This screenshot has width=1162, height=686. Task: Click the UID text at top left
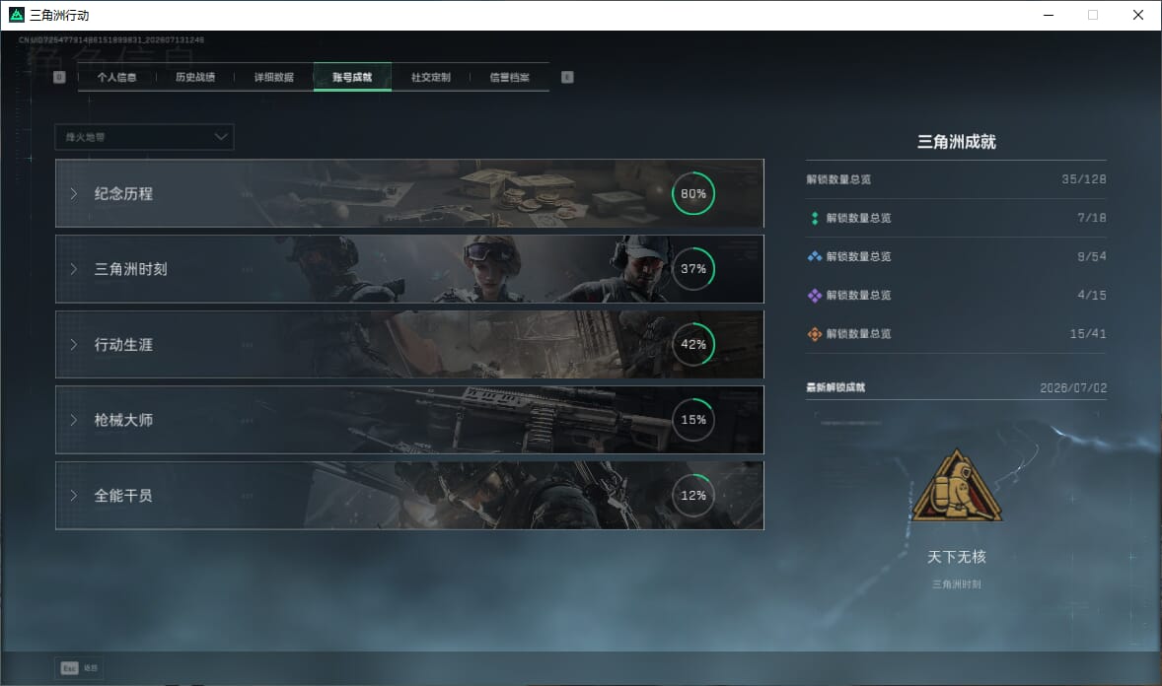click(111, 40)
